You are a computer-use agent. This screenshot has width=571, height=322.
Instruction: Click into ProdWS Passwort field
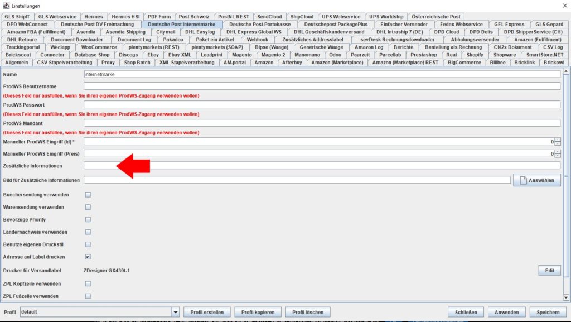pos(322,105)
